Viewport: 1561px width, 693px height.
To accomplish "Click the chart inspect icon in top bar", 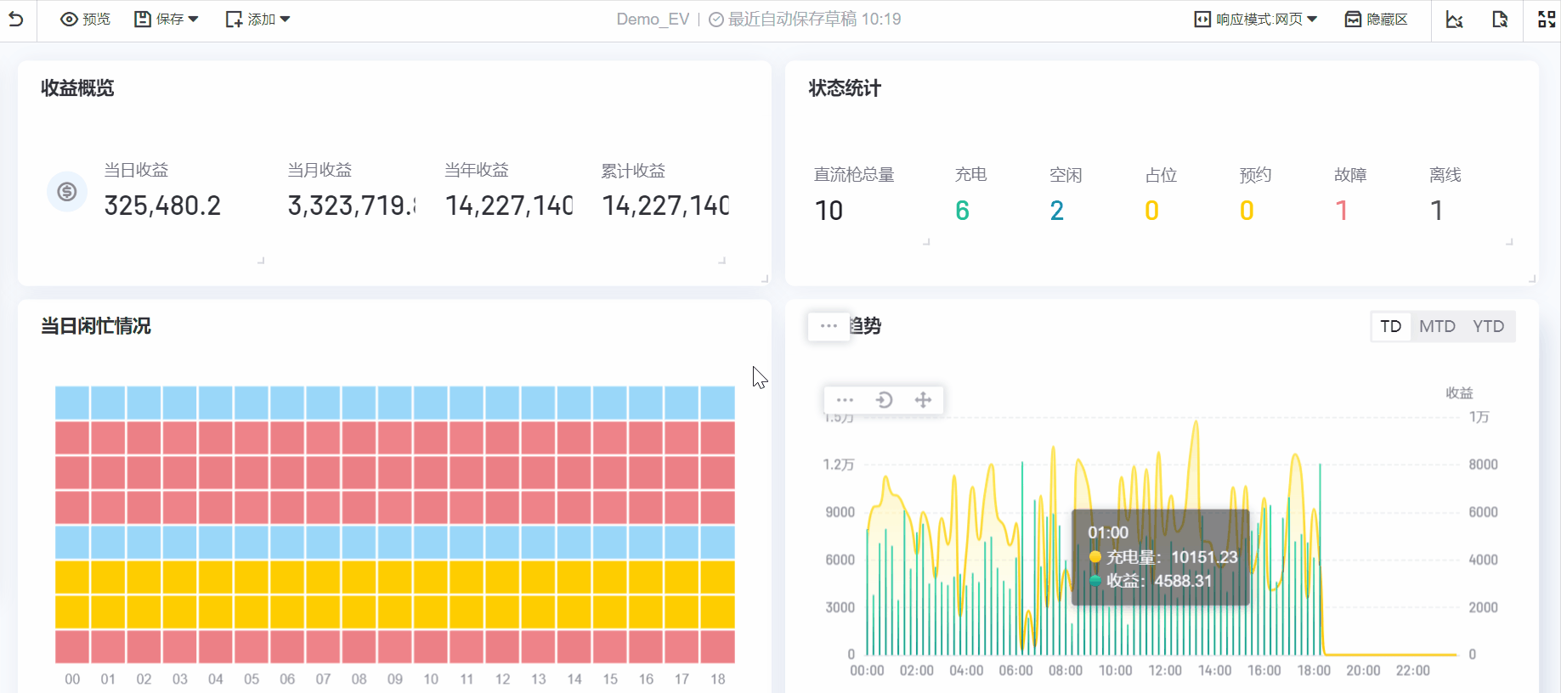I will [x=1454, y=19].
